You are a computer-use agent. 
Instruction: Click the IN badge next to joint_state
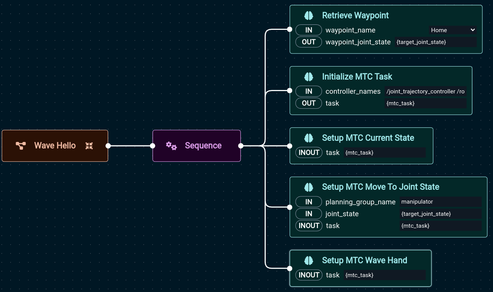point(309,214)
